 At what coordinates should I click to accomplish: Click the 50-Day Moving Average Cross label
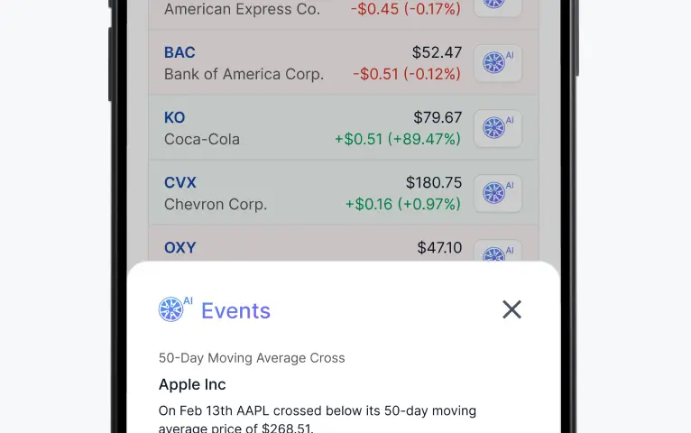click(252, 358)
